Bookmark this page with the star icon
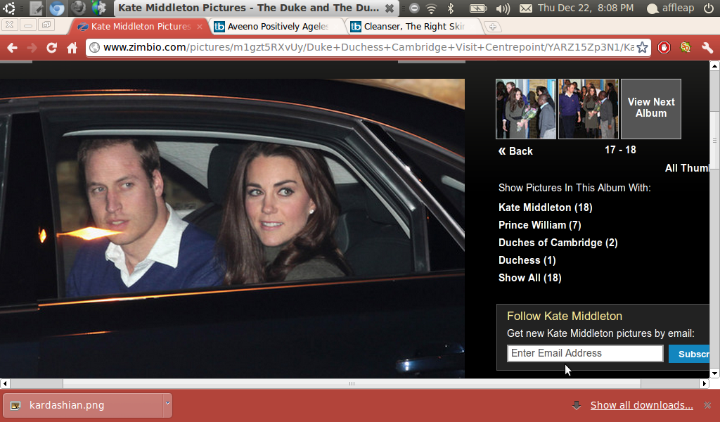Screen dimensions: 720x422 coord(643,47)
